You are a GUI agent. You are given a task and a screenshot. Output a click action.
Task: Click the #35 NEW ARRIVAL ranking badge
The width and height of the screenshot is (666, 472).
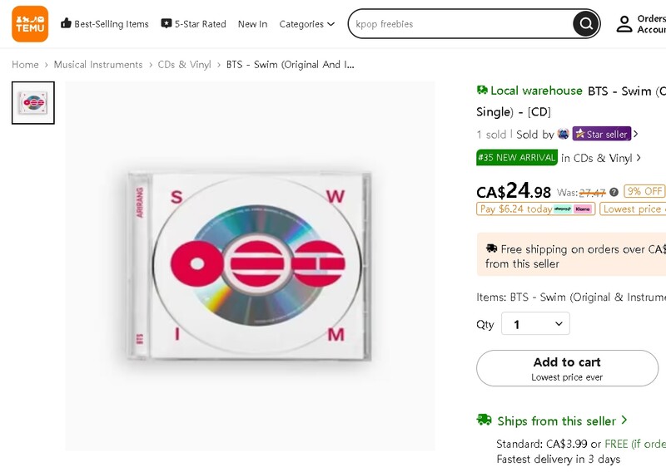(x=516, y=158)
